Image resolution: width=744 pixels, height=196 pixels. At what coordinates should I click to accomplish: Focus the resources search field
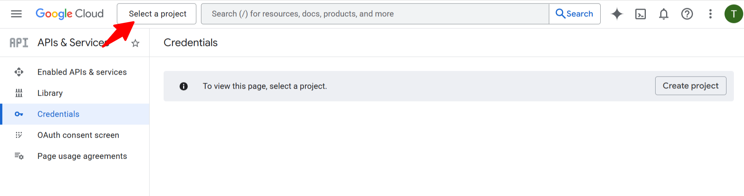tap(374, 14)
